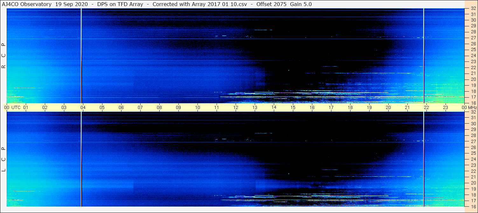478x213 pixels.
Task: Select the "Gain 5.0" header value
Action: click(301, 4)
